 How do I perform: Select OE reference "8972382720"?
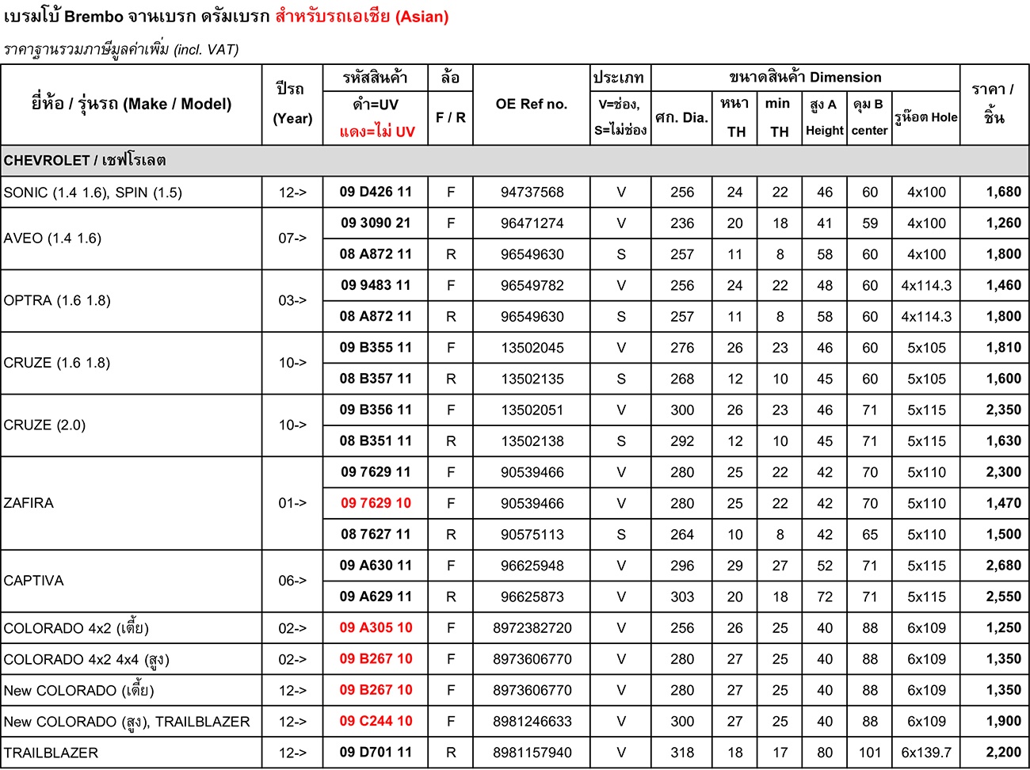(532, 628)
